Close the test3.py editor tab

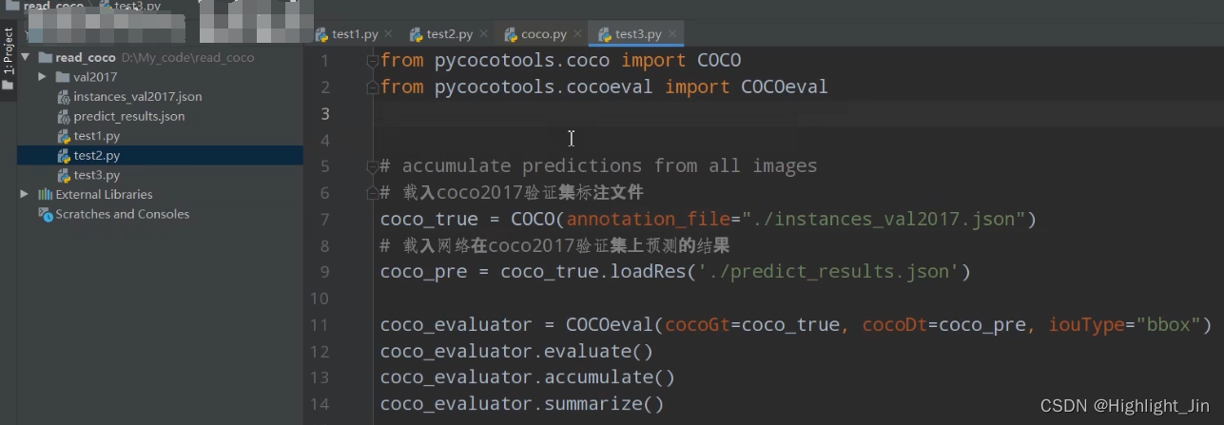pos(672,34)
